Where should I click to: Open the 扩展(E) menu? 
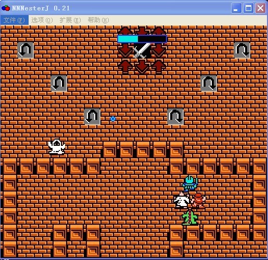click(70, 20)
